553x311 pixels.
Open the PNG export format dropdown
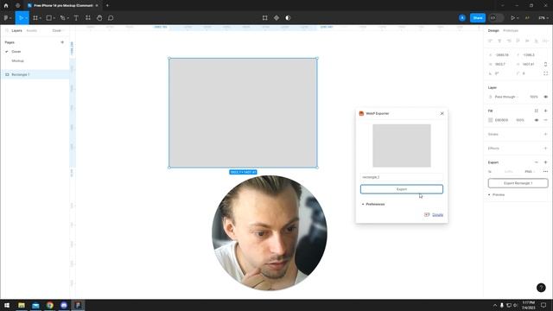(x=530, y=172)
